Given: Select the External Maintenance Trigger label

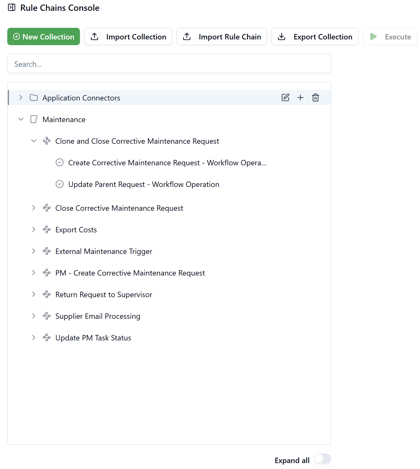Looking at the screenshot, I should [x=104, y=251].
